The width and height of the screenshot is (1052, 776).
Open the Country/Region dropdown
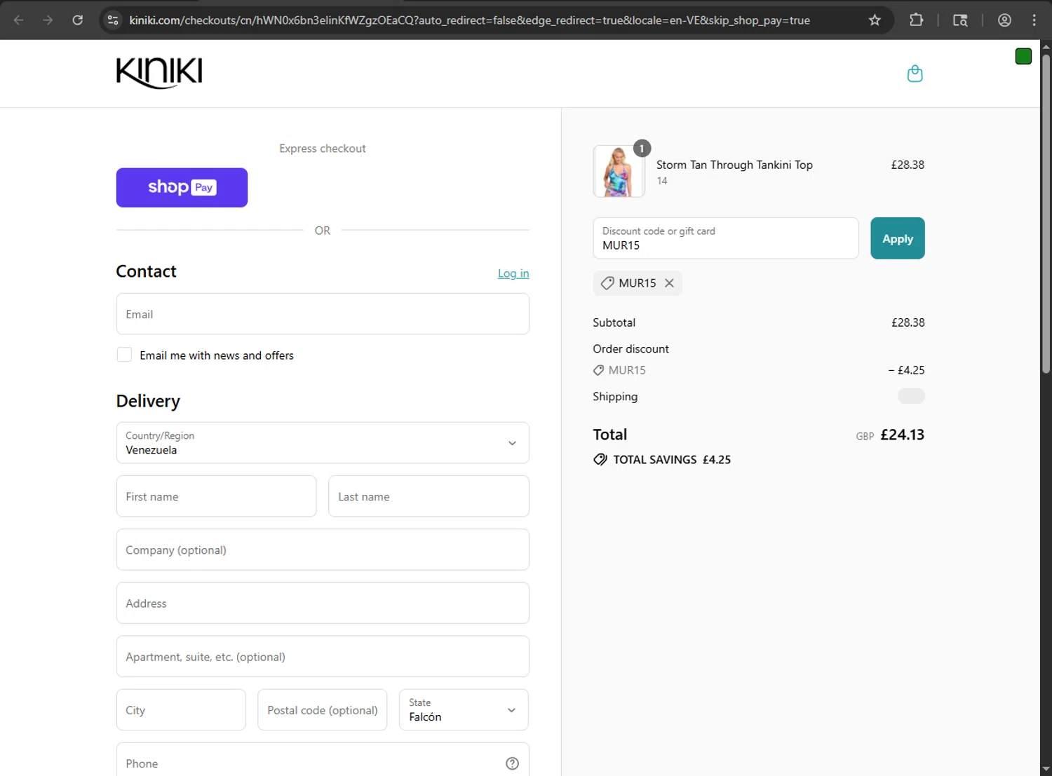pos(323,443)
